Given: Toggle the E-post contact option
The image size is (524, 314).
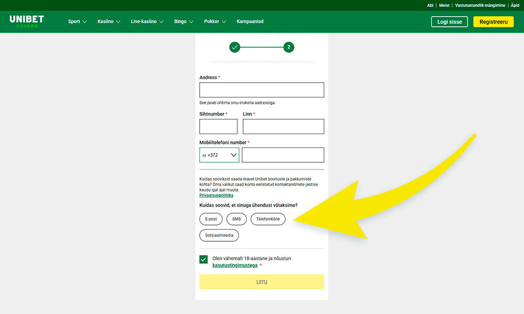Looking at the screenshot, I should (x=211, y=219).
